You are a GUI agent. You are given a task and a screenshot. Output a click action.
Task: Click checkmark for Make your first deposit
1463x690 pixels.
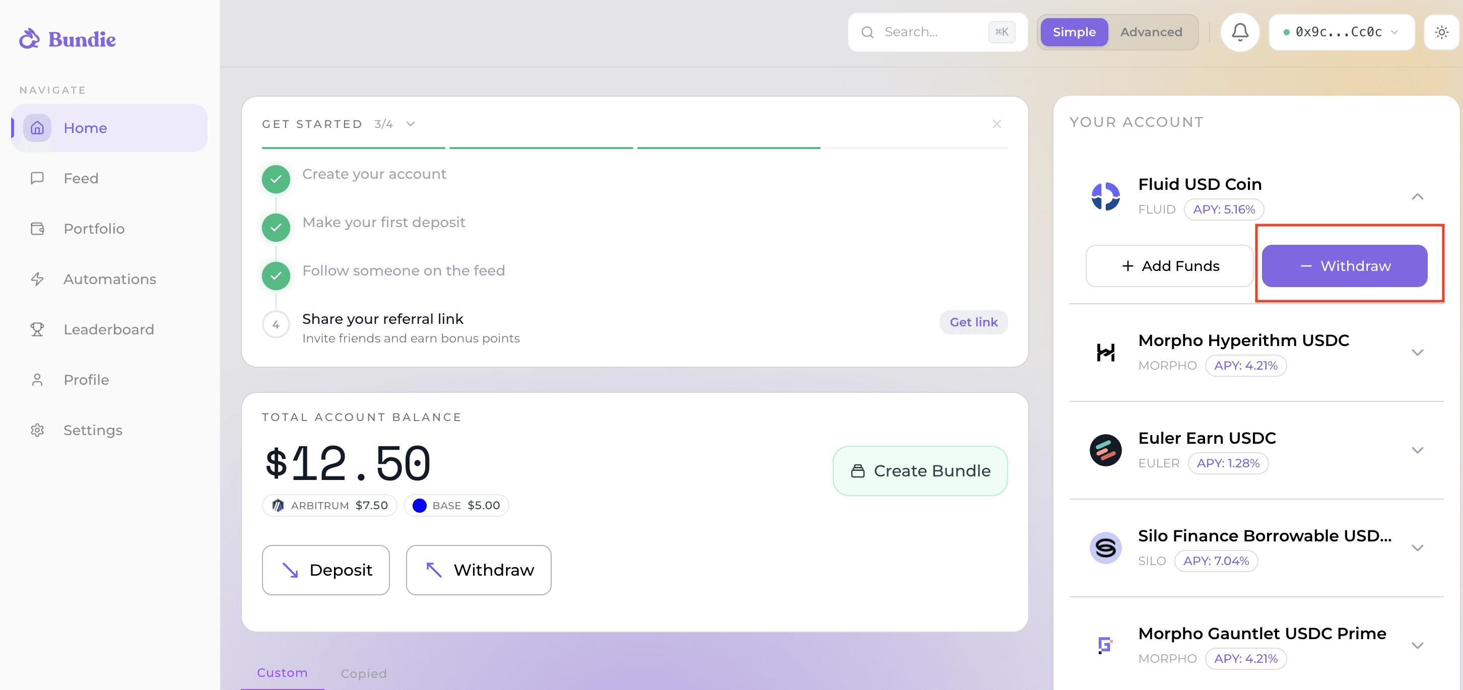point(276,227)
